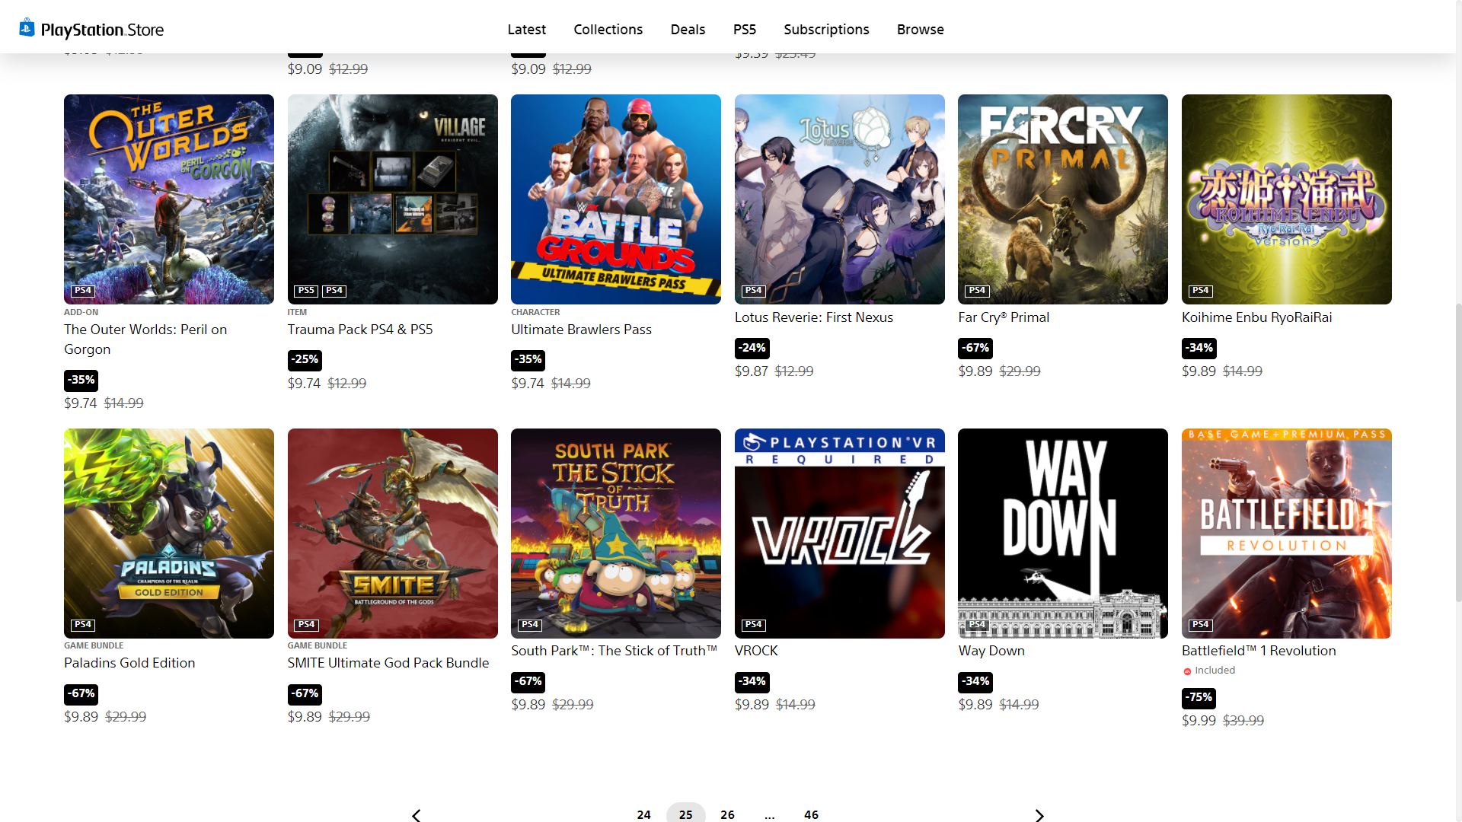Go to next page with right chevron
The width and height of the screenshot is (1462, 822).
pos(1039,814)
